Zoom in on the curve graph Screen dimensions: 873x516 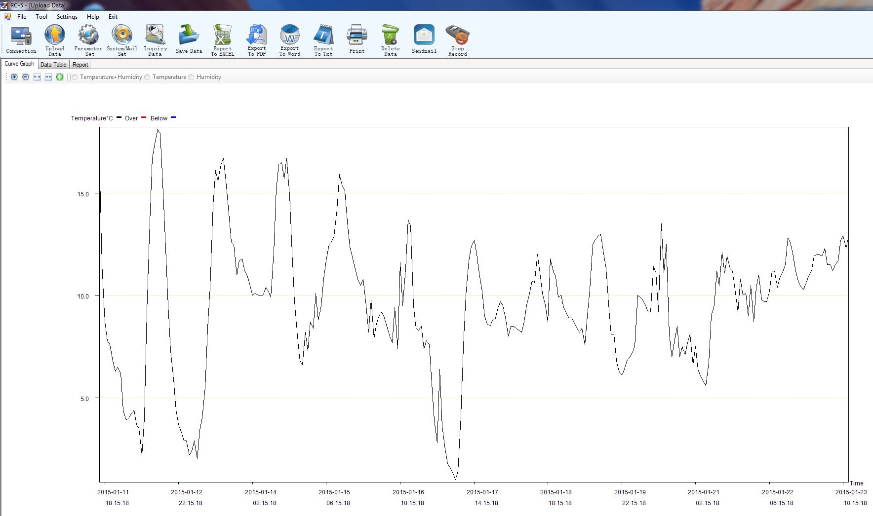[14, 77]
